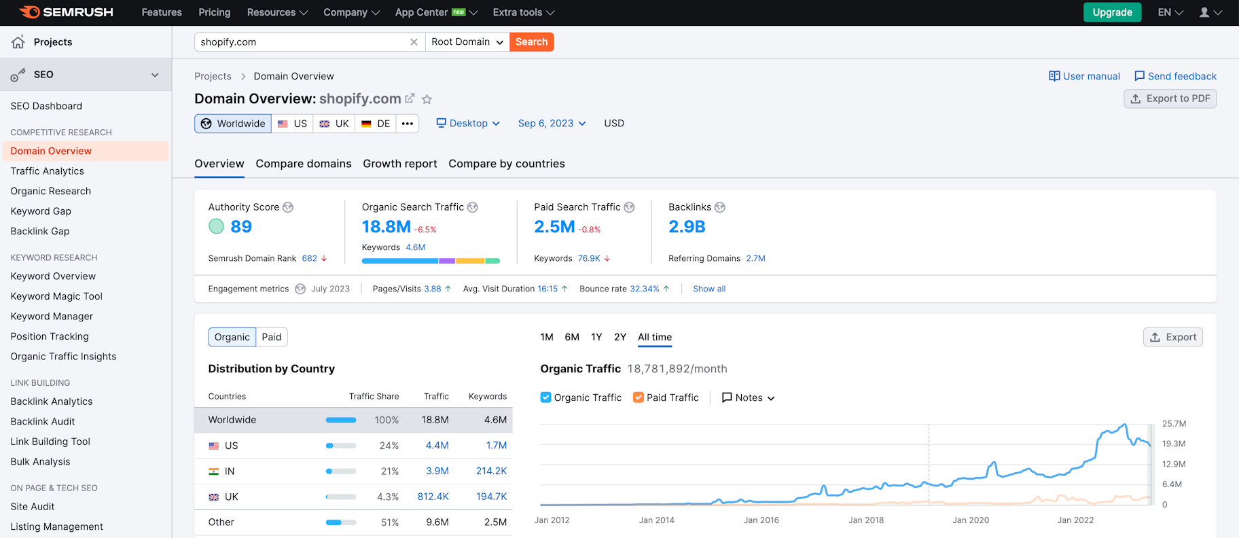Open Traffic Analytics in sidebar
Screen dimensions: 1239x538
(x=48, y=171)
